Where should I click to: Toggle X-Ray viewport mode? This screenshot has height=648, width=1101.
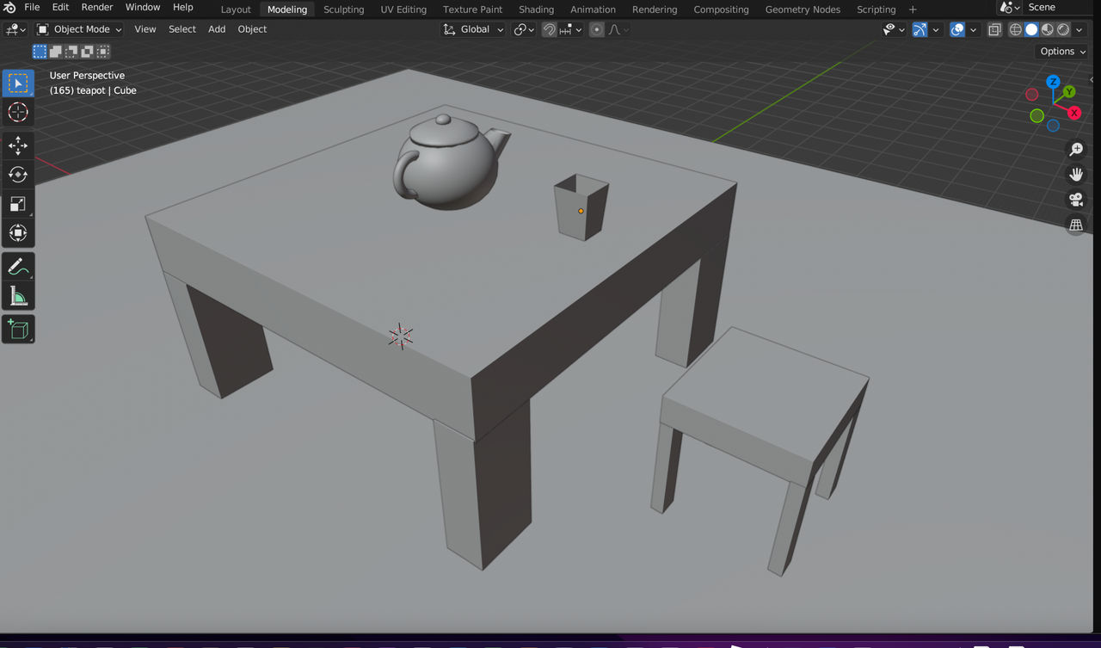click(x=994, y=29)
